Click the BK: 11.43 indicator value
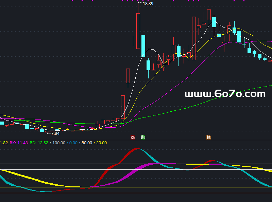 click(19, 143)
